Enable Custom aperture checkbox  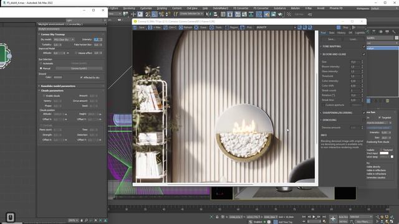tap(324, 105)
